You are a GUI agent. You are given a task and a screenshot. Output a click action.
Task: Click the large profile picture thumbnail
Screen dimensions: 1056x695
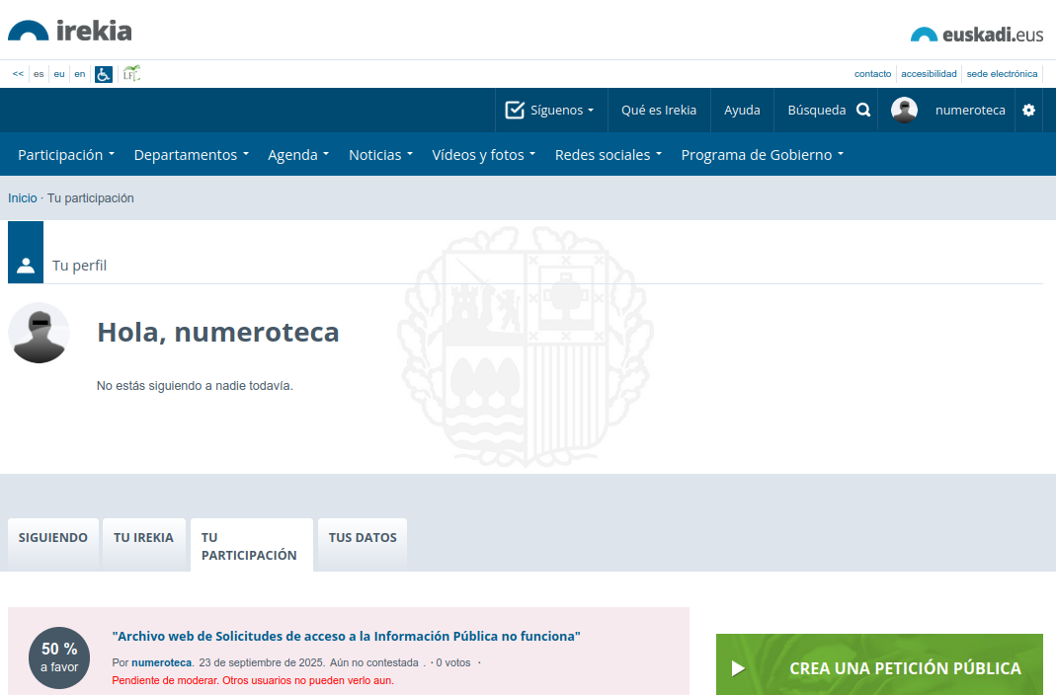pos(40,333)
